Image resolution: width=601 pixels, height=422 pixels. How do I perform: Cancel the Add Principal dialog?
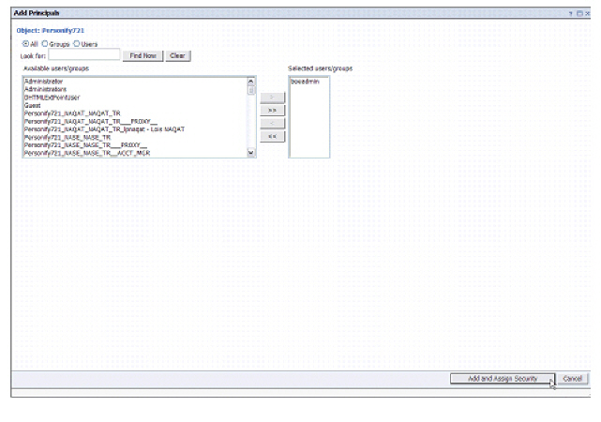[x=574, y=379]
